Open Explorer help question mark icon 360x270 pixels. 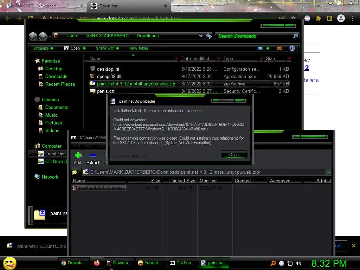292,48
